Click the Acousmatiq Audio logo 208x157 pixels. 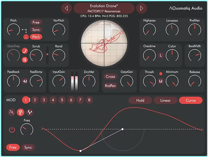(x=186, y=8)
